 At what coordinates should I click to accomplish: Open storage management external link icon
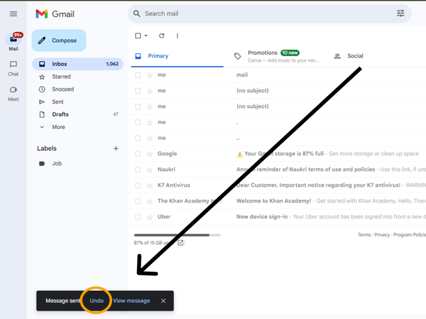181,242
